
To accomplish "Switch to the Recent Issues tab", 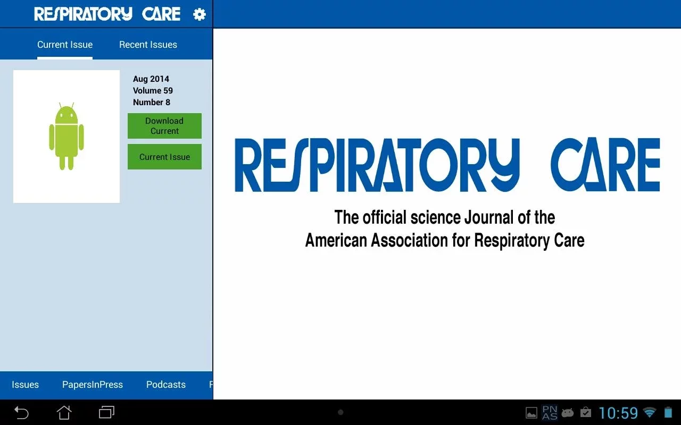I will 148,45.
